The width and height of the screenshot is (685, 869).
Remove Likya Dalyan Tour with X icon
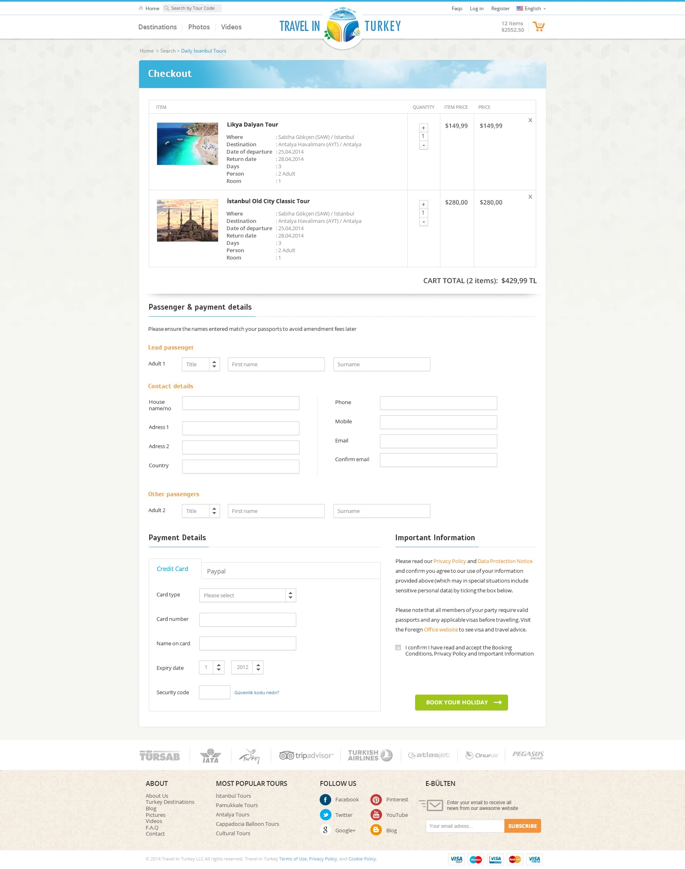[x=530, y=120]
